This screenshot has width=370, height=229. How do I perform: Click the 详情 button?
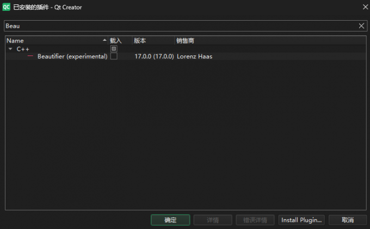tap(213, 220)
